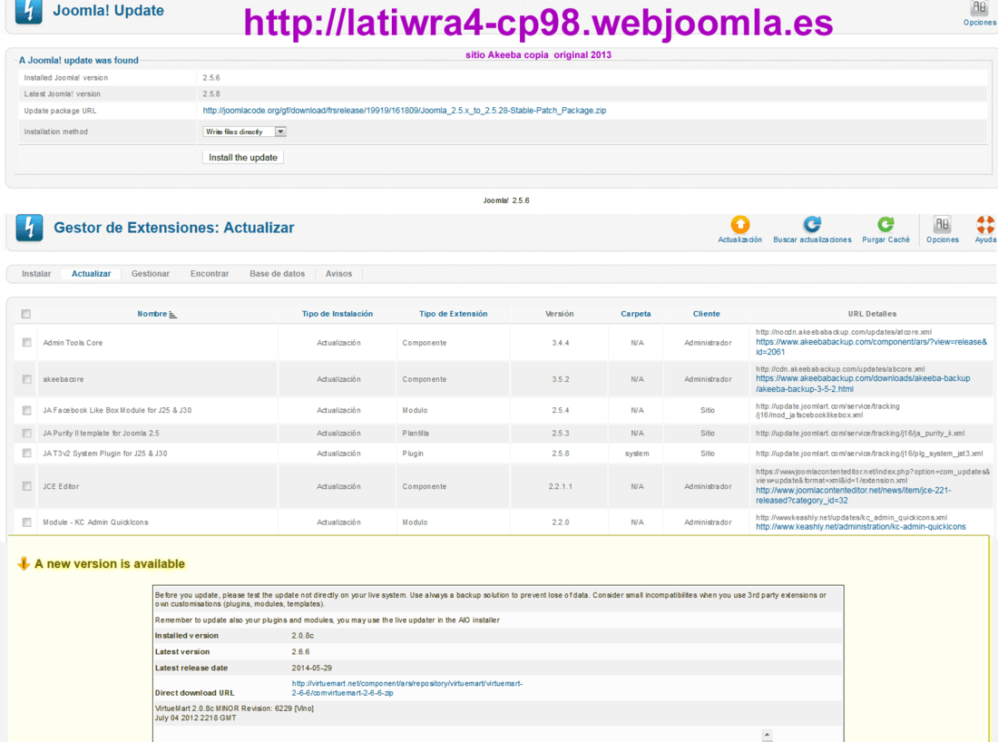This screenshot has height=742, width=998.
Task: Click the arrow icon beside A new version is available
Action: pyautogui.click(x=24, y=564)
